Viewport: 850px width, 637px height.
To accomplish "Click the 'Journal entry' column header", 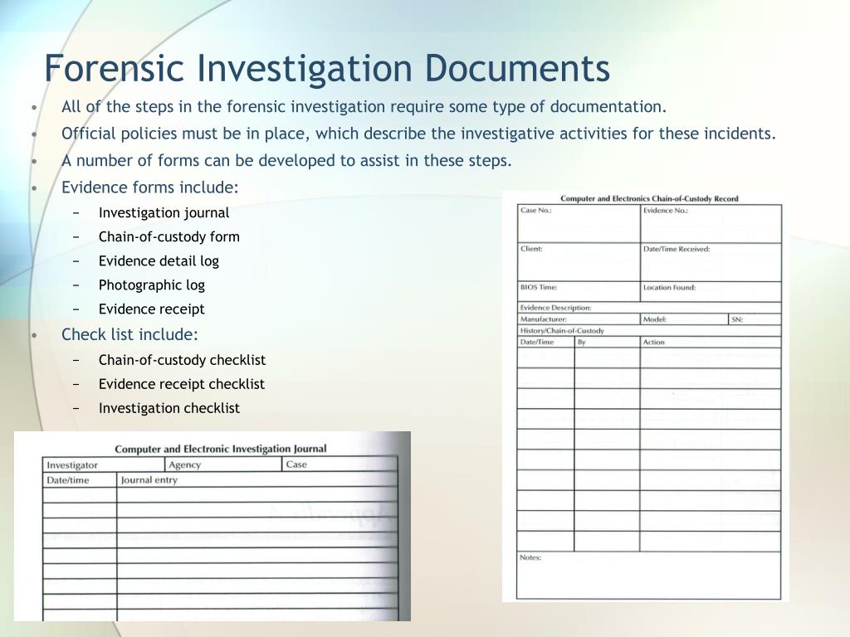I will click(x=257, y=480).
